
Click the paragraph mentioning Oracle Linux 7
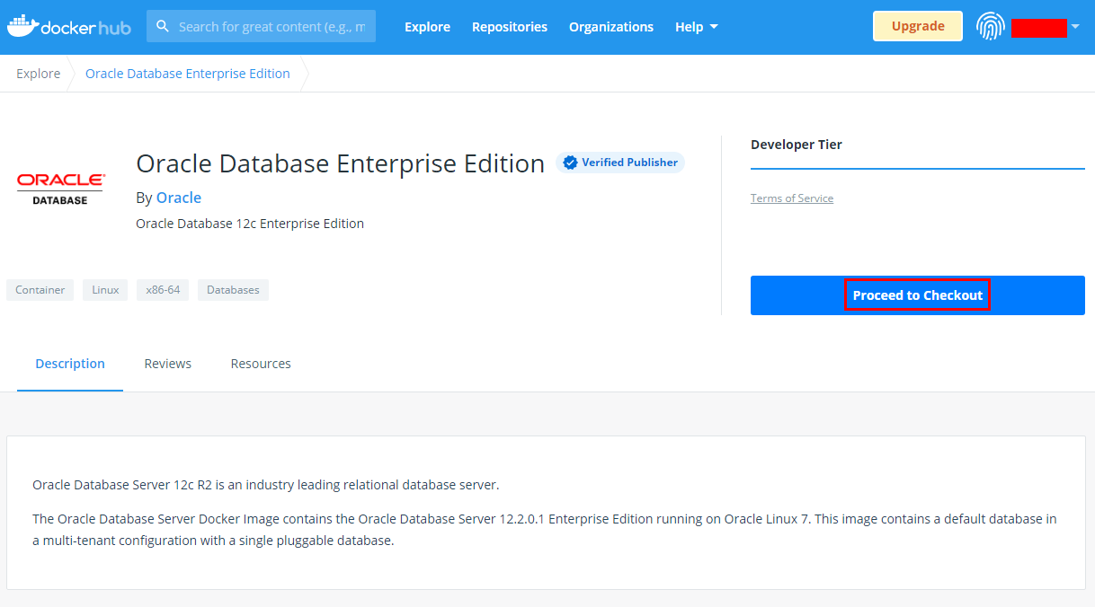click(x=545, y=530)
